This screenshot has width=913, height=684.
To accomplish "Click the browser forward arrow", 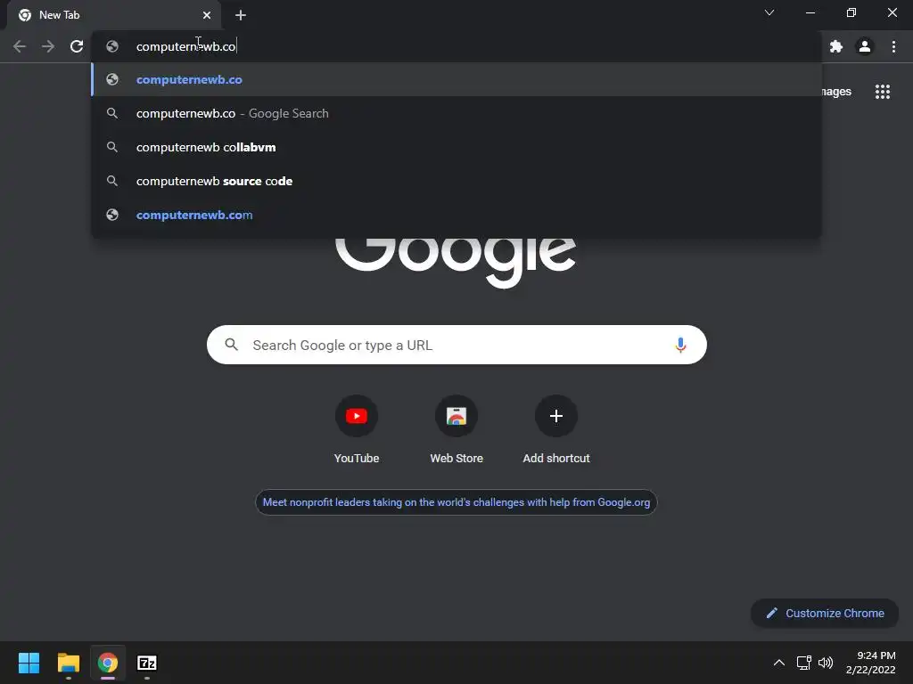I will point(48,46).
